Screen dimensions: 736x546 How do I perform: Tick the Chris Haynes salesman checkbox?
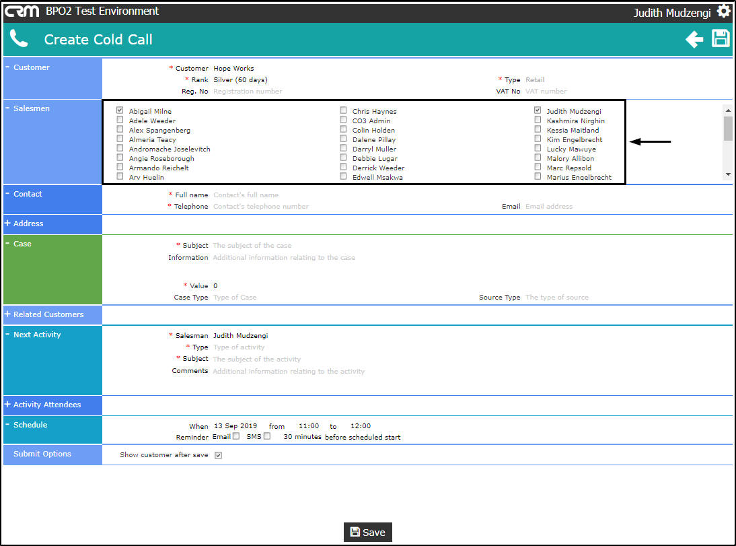tap(343, 110)
